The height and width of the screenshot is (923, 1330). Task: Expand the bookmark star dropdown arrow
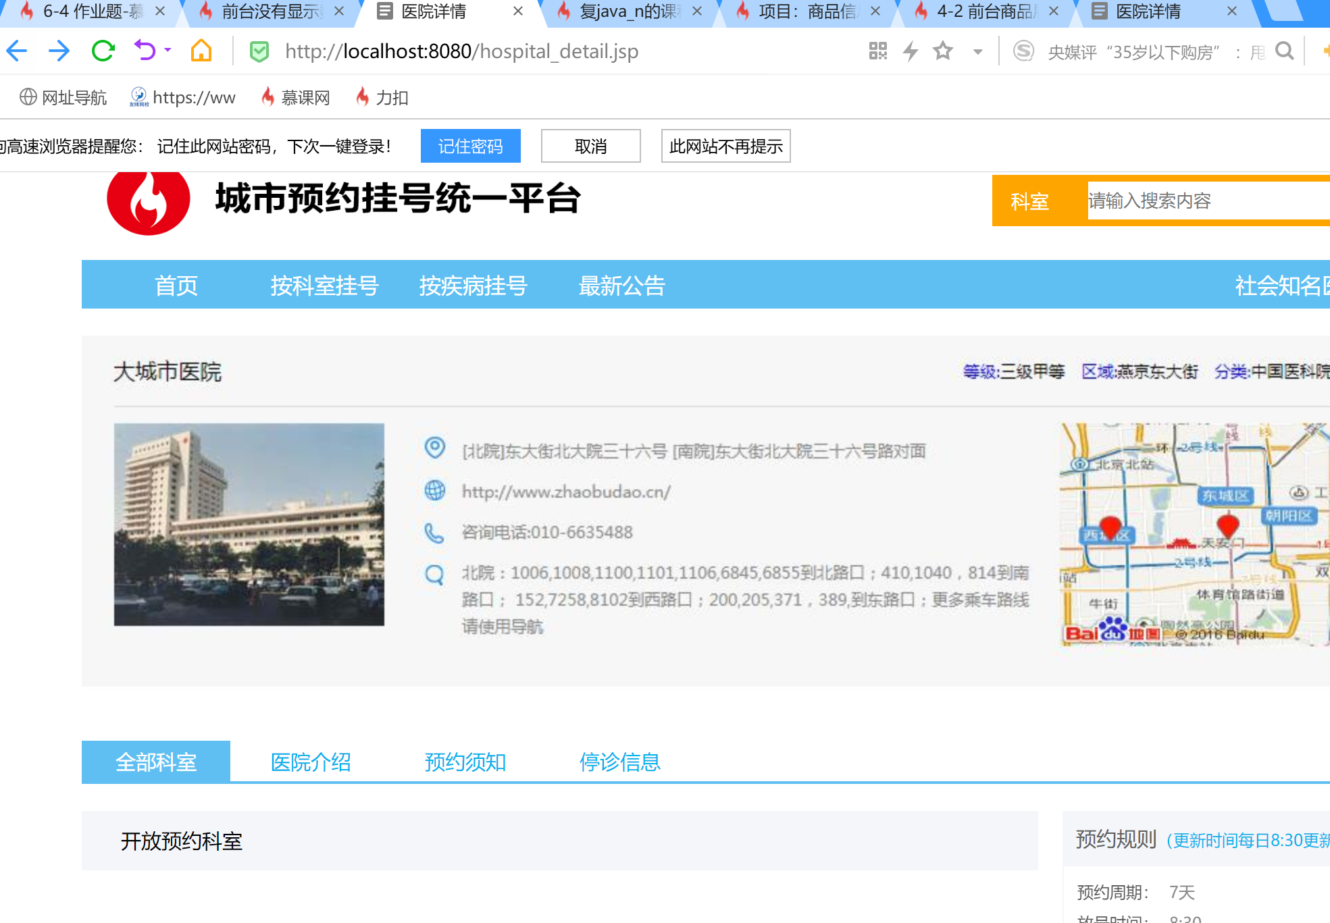click(977, 52)
